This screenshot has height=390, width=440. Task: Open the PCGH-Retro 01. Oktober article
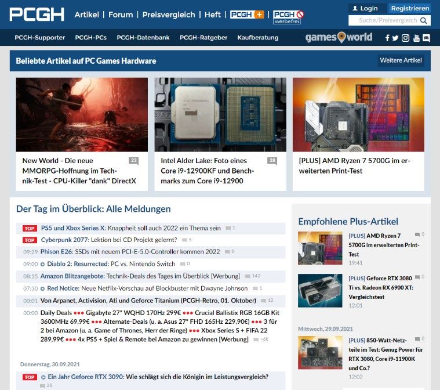(x=148, y=301)
